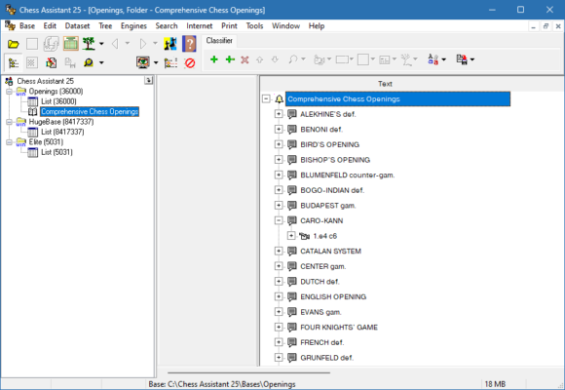This screenshot has width=565, height=390.
Task: Select the Elite (5031) base
Action: (x=46, y=142)
